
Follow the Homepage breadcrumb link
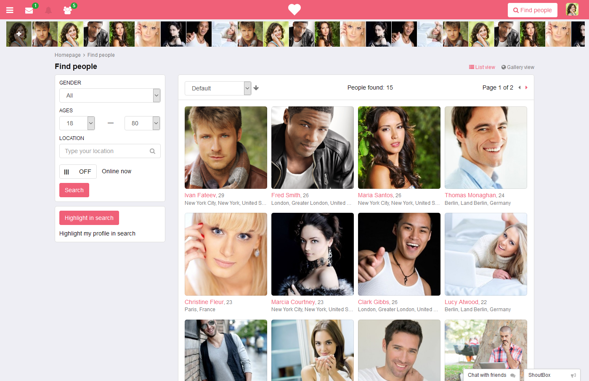click(68, 55)
